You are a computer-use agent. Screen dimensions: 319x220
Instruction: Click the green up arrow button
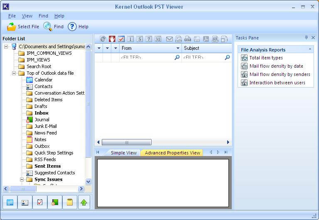(x=84, y=202)
